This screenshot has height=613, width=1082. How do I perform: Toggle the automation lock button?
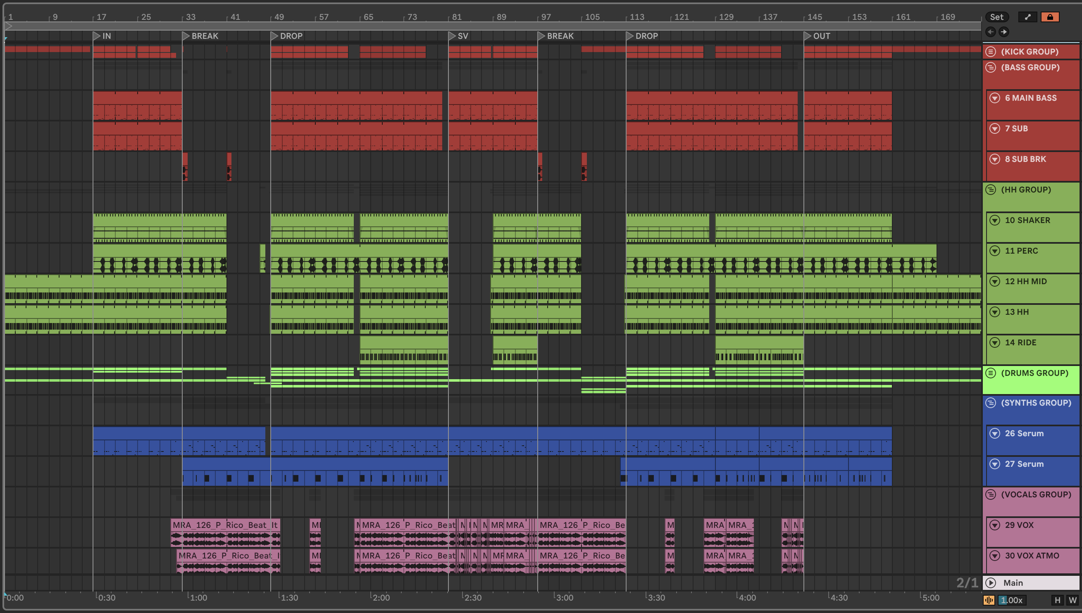tap(1050, 17)
